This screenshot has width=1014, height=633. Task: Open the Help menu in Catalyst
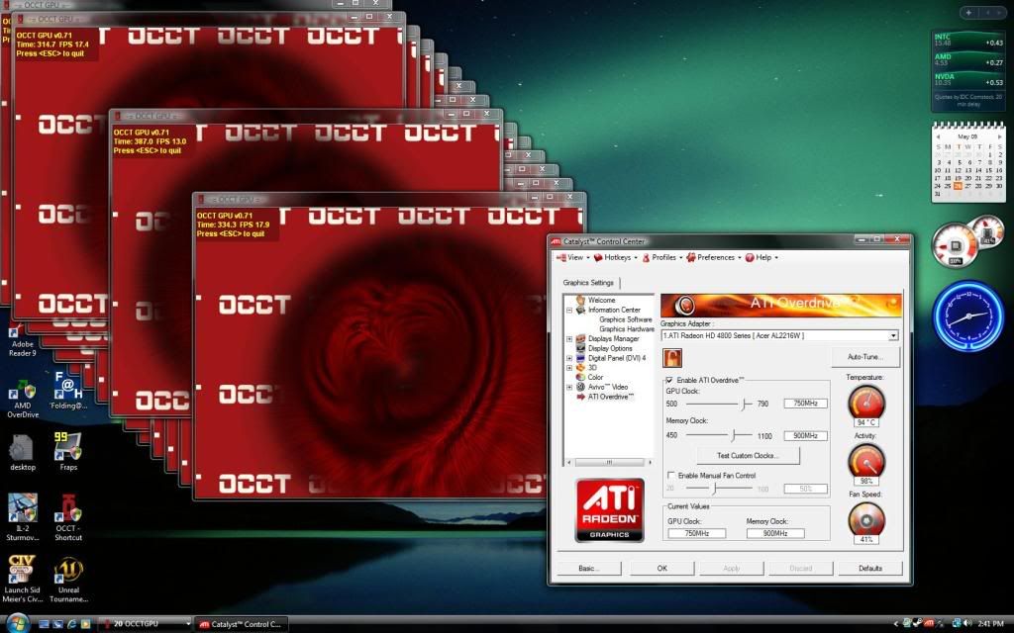click(x=761, y=257)
